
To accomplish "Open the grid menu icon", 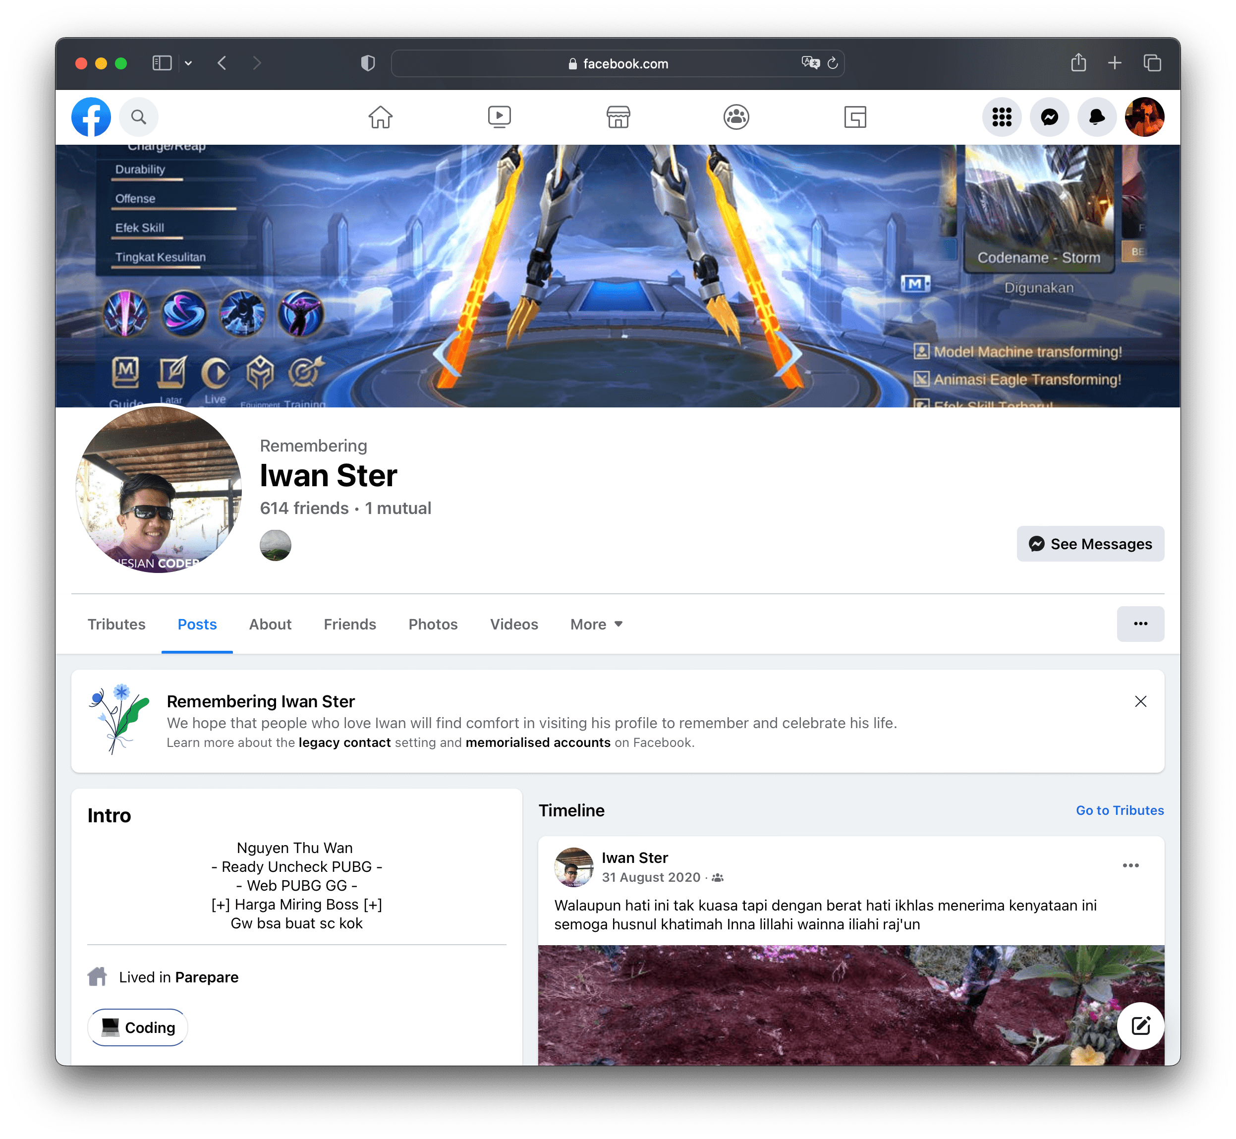I will click(x=1002, y=116).
